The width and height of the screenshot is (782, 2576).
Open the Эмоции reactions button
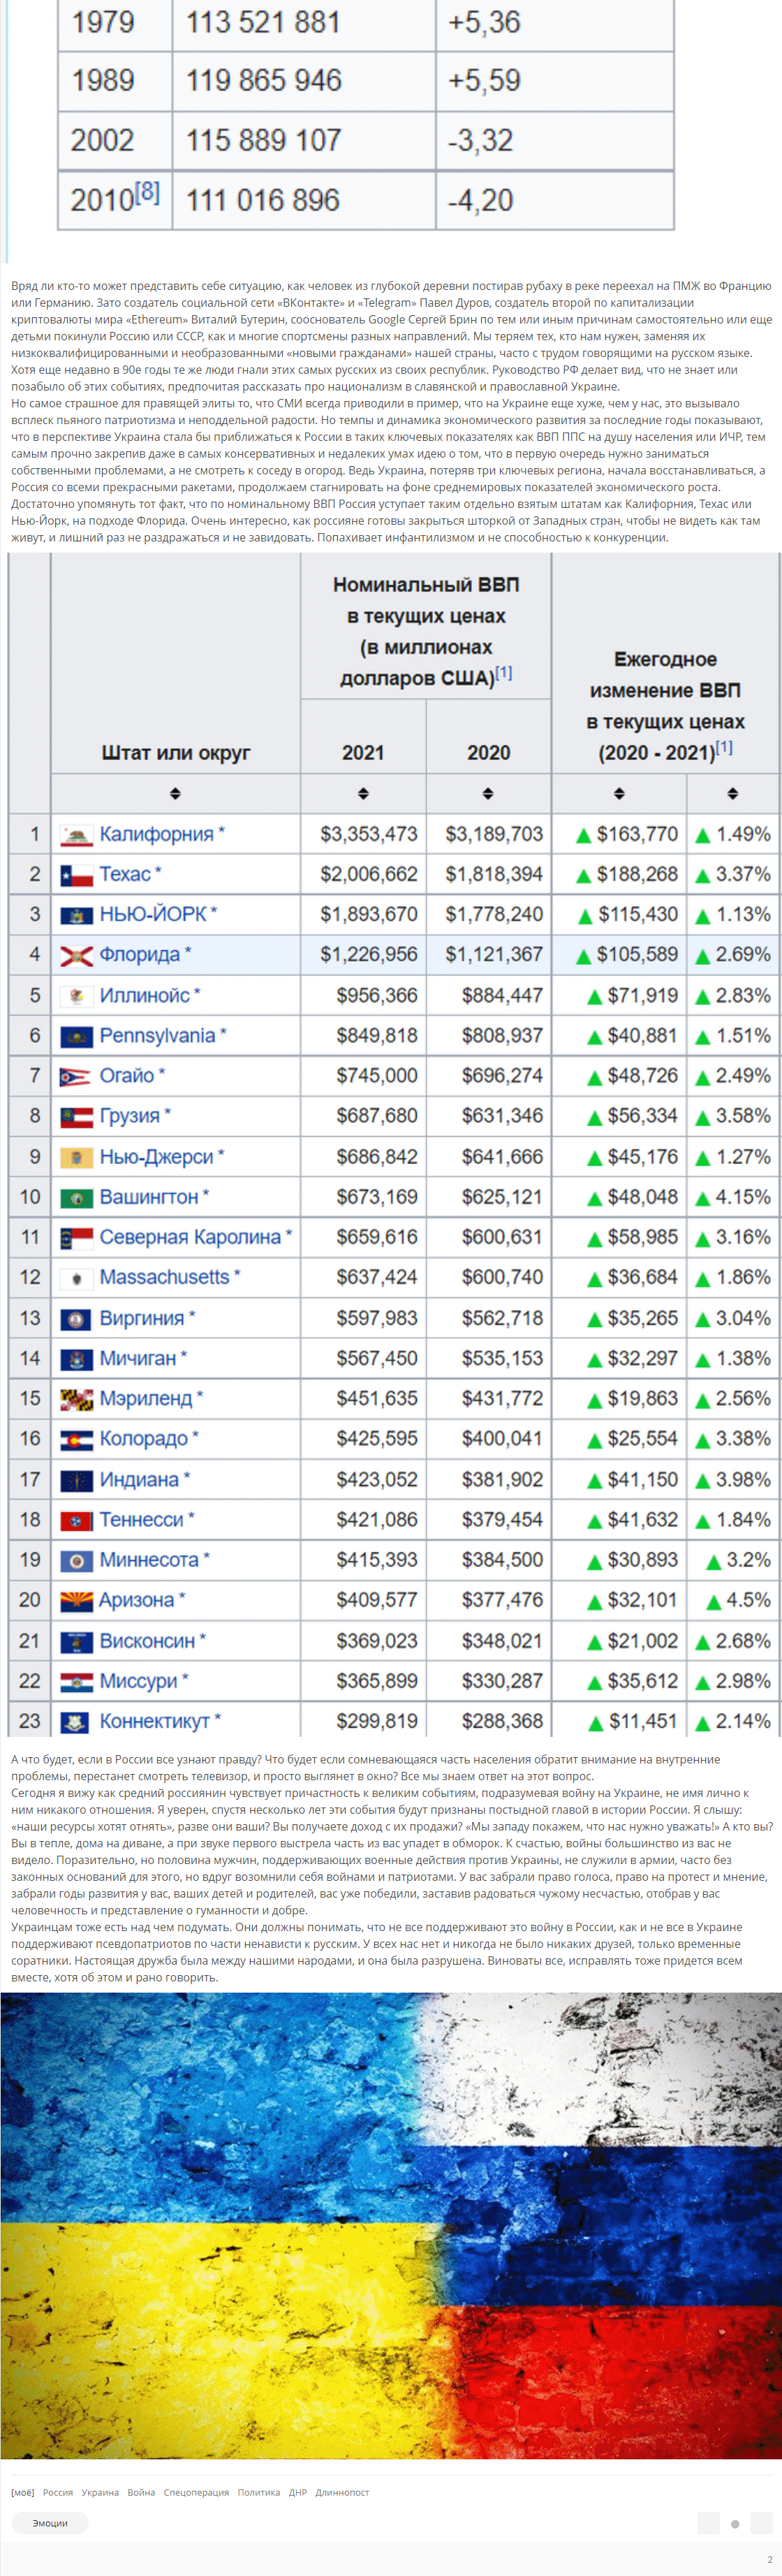tap(50, 2523)
